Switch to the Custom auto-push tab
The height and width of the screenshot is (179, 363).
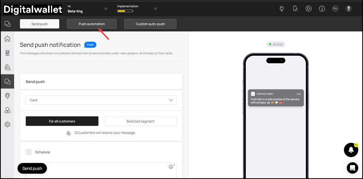(150, 24)
